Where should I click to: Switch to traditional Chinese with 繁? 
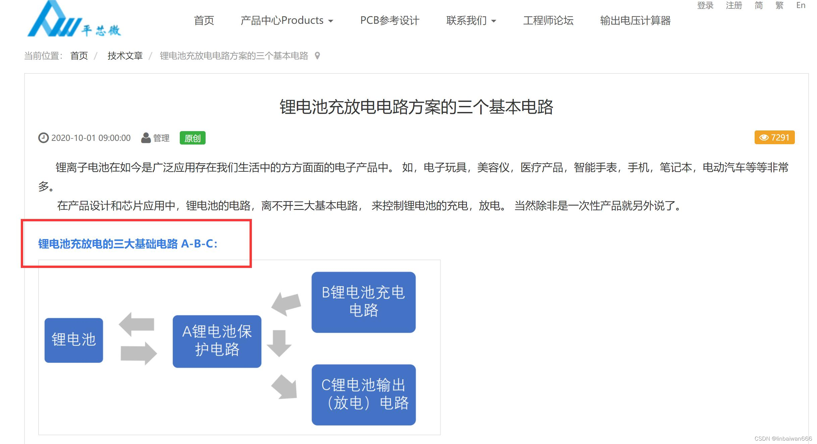[779, 5]
